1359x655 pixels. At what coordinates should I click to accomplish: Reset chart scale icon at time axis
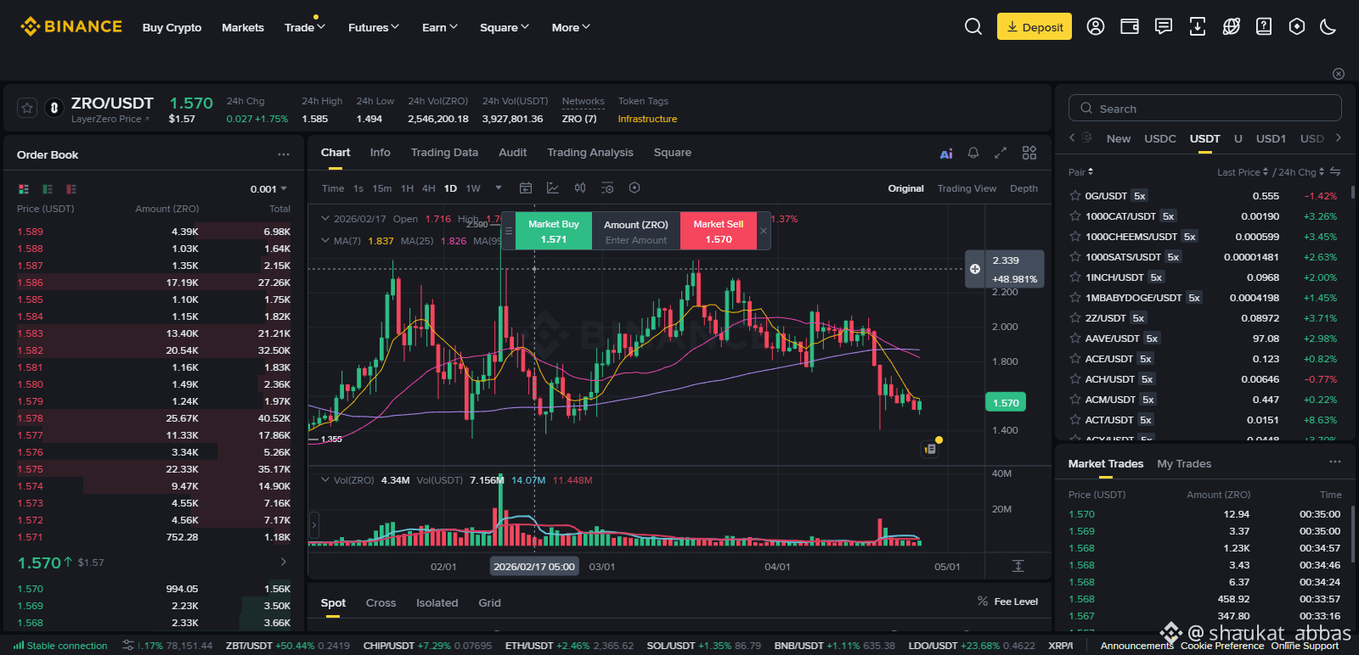(x=1018, y=566)
